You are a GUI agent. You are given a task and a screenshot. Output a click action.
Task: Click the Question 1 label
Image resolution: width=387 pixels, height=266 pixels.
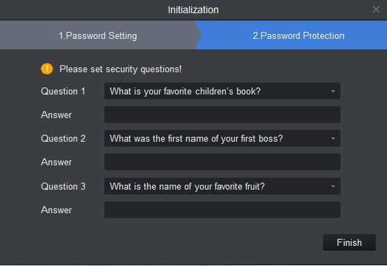(x=63, y=91)
